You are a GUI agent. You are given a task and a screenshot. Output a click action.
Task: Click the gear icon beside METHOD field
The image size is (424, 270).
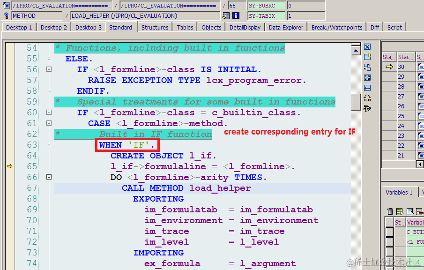(7, 15)
